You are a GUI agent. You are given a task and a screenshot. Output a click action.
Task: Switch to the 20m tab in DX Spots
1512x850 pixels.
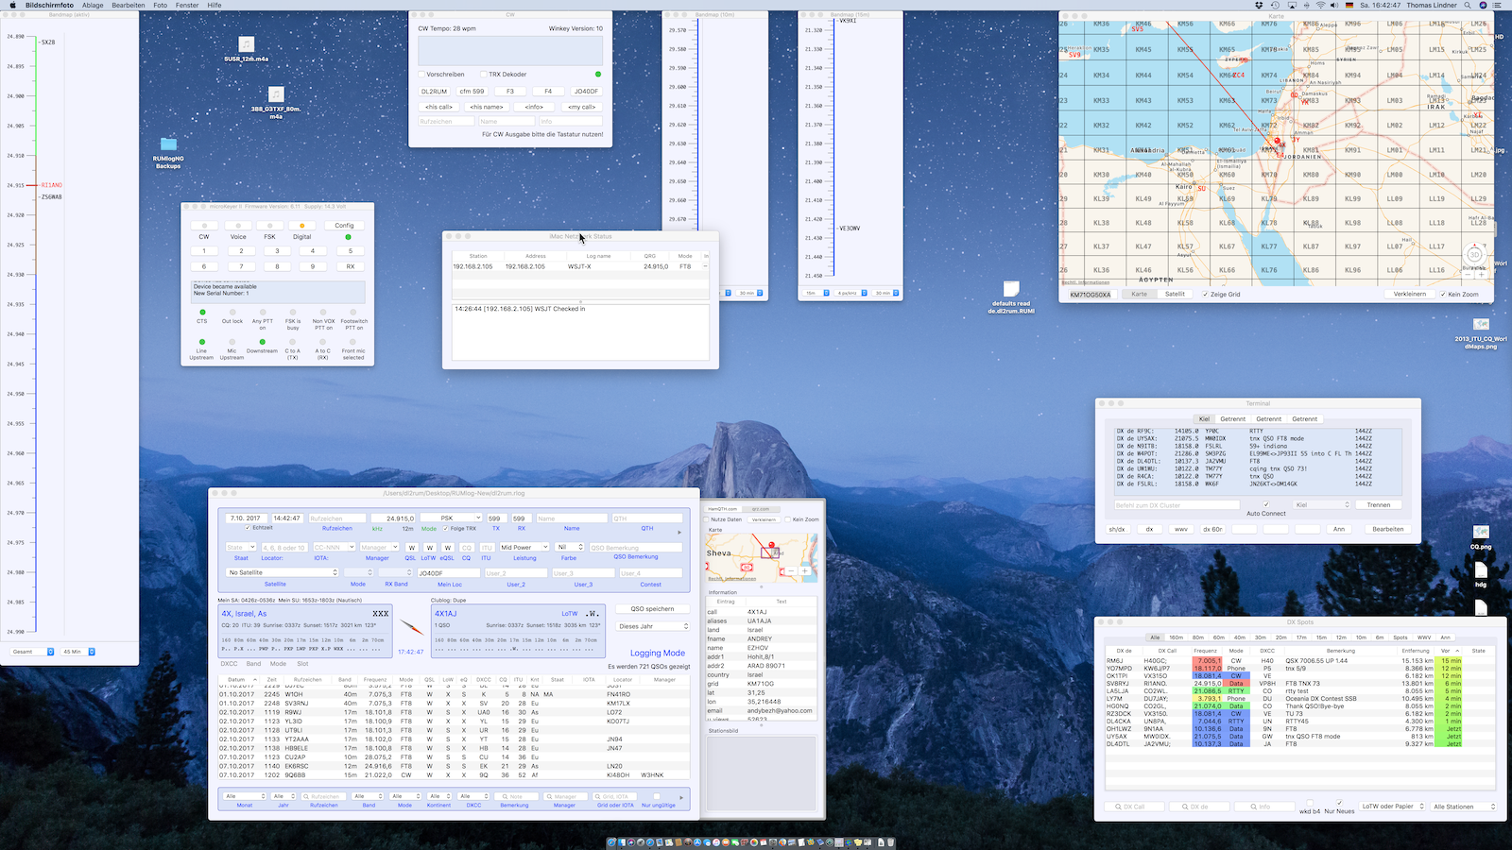1280,637
